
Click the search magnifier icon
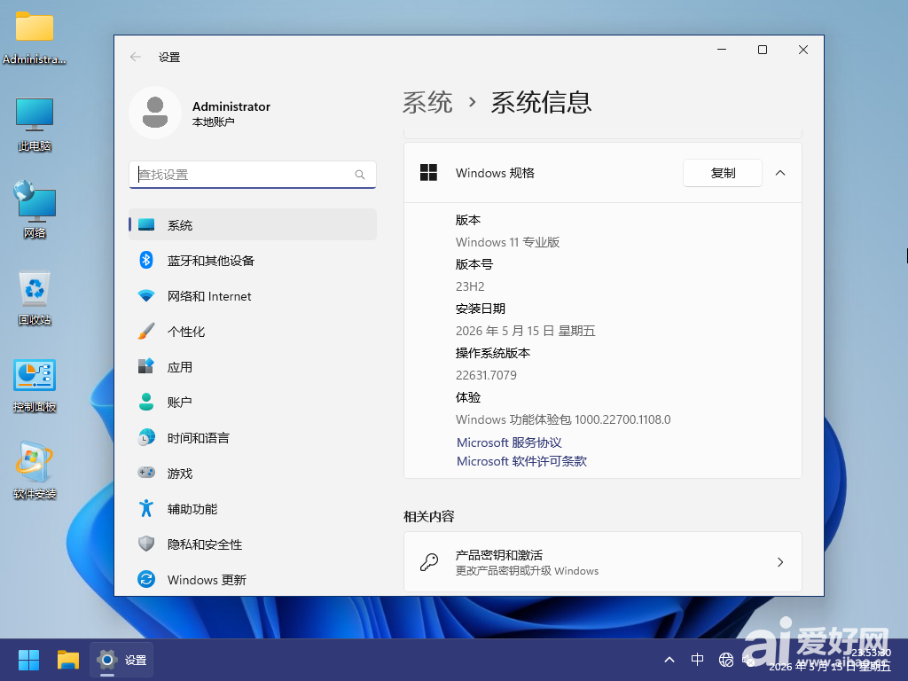[x=360, y=175]
